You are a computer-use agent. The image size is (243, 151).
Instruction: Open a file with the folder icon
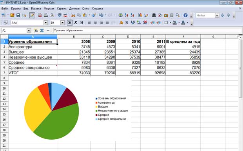pos(12,15)
